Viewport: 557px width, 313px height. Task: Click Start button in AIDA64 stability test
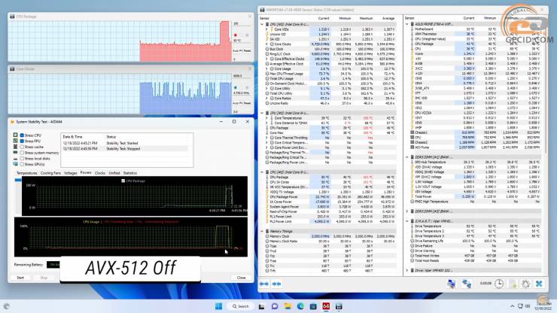20,278
